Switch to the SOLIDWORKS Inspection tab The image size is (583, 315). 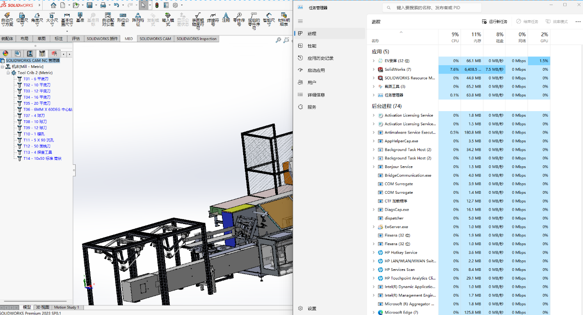[196, 39]
